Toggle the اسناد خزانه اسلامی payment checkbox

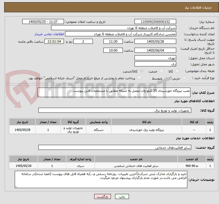point(139,78)
